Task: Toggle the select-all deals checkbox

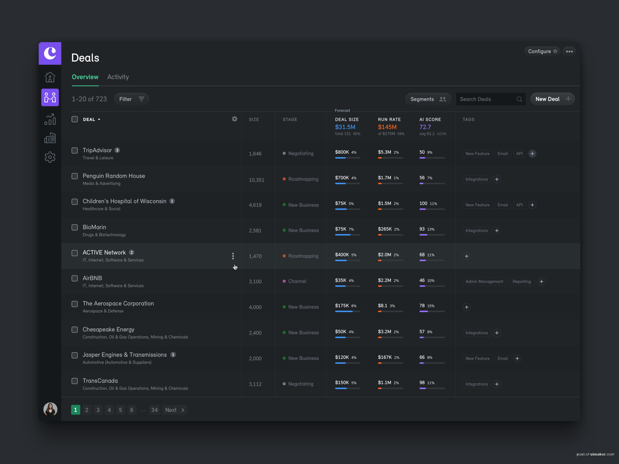Action: tap(75, 119)
